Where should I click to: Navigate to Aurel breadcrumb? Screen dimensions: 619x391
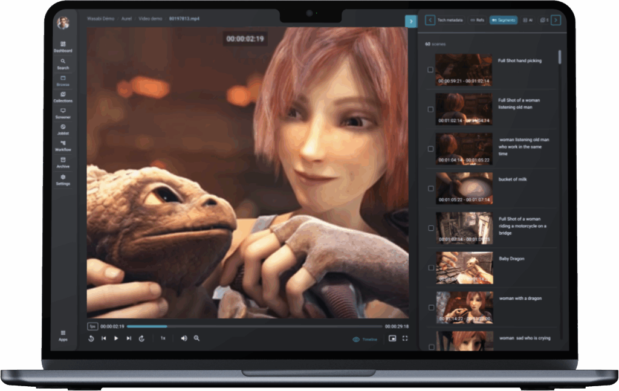pos(126,19)
